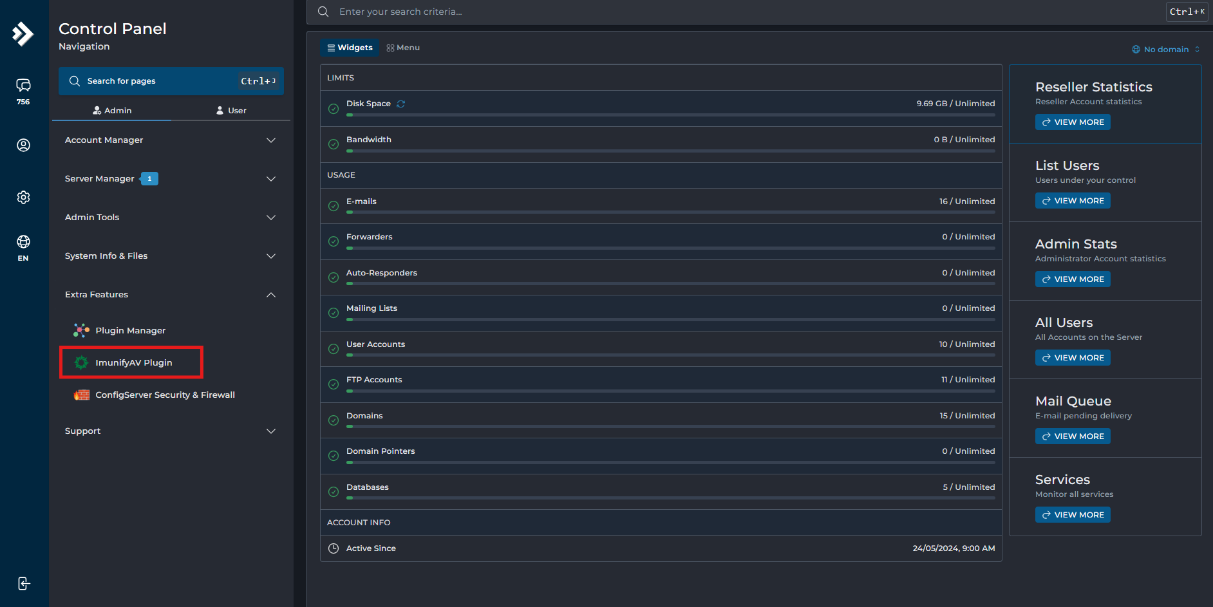Open the user profile icon in sidebar

[23, 145]
